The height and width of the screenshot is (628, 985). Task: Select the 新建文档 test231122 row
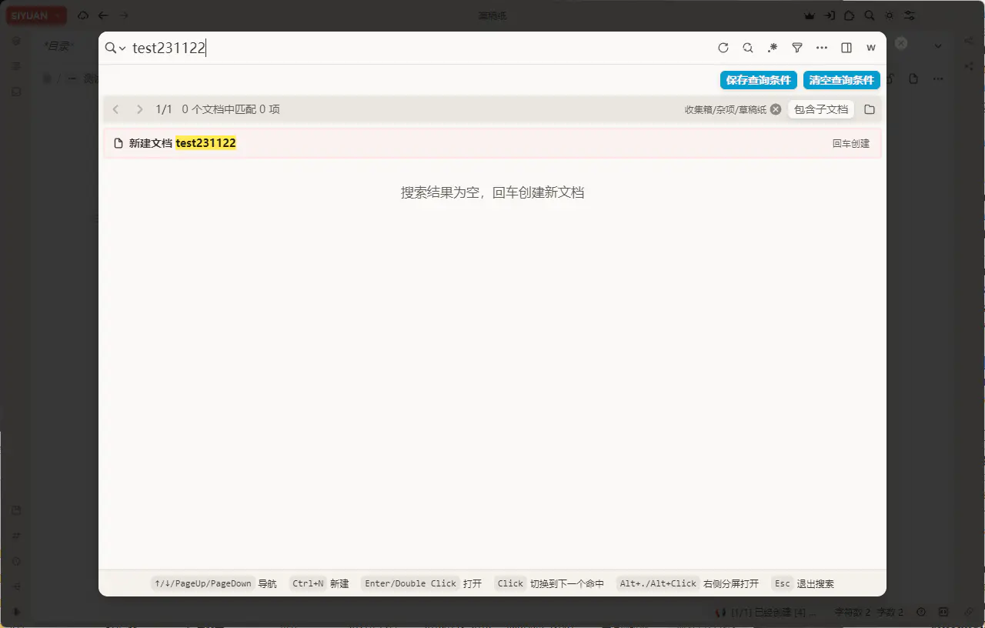click(x=492, y=143)
